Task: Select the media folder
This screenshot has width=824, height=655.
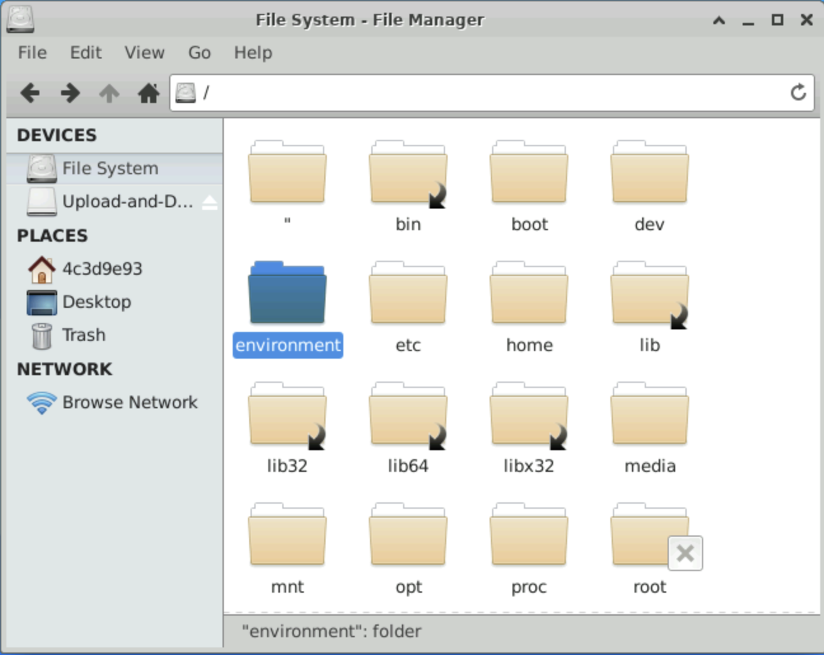Action: (649, 415)
